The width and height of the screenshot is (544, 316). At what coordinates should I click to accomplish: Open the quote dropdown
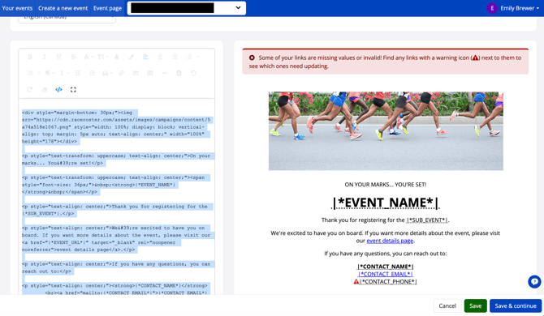coord(106,73)
